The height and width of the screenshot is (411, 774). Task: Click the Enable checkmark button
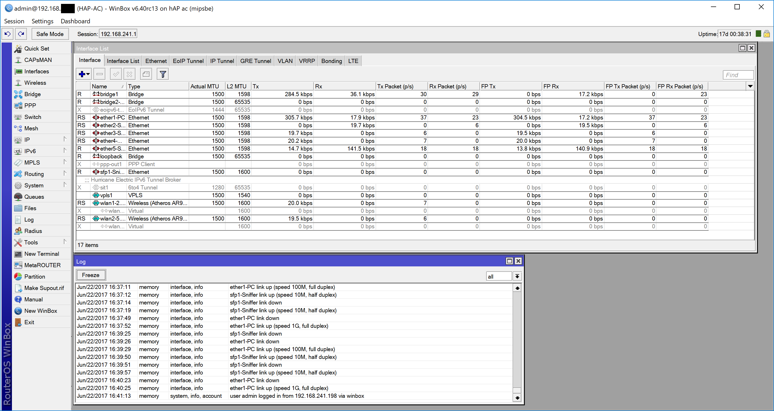tap(116, 74)
